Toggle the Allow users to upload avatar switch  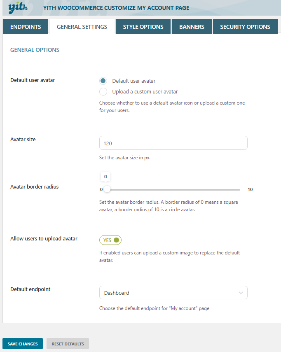pos(110,240)
